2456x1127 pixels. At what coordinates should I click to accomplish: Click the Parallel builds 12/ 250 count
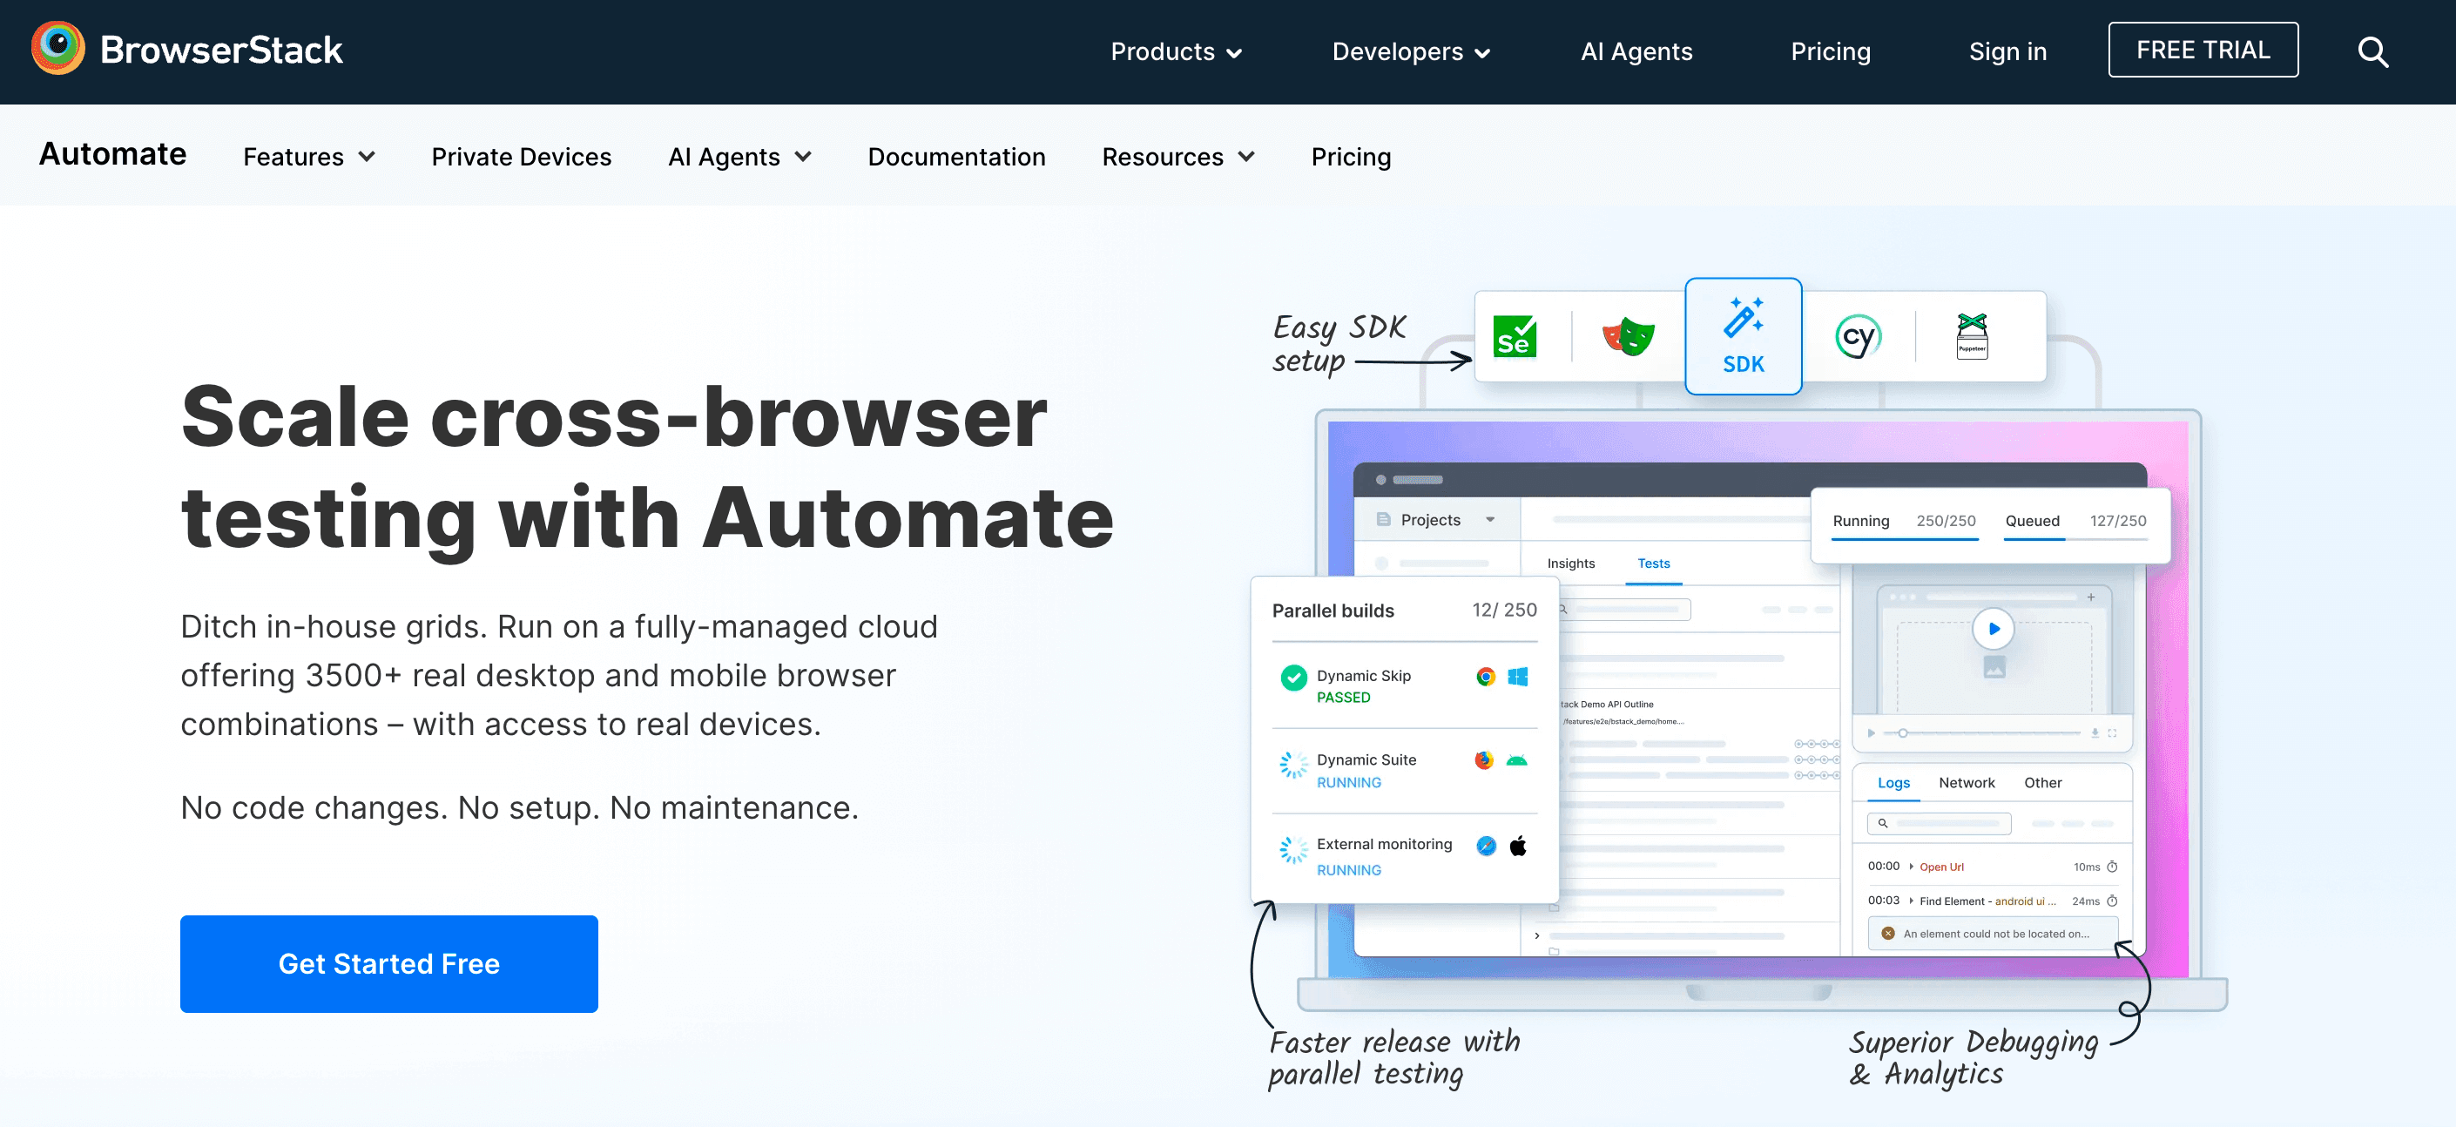tap(1503, 611)
